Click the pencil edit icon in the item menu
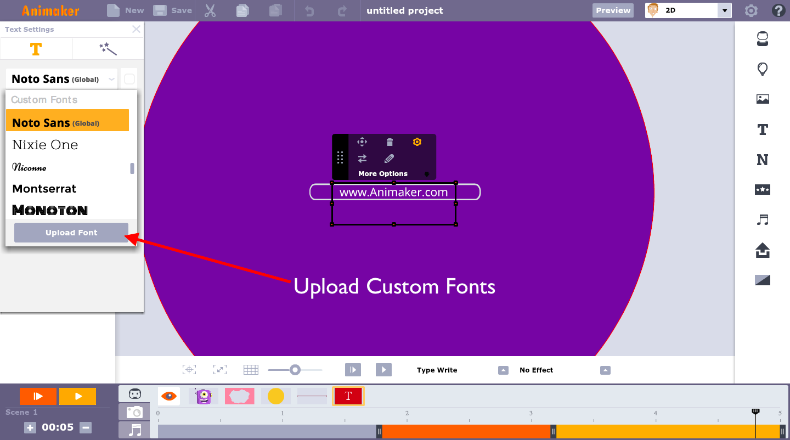The image size is (790, 440). click(390, 159)
